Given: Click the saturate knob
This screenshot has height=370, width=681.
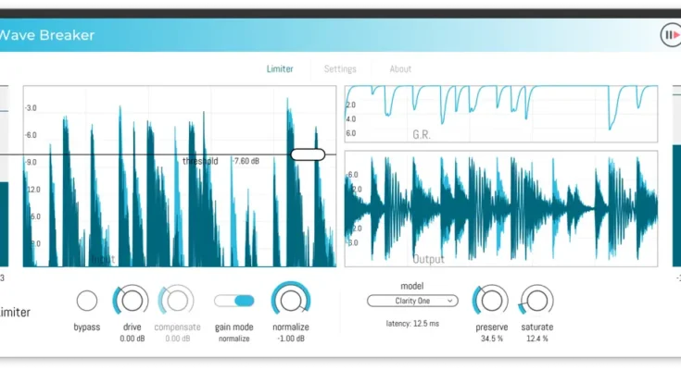Looking at the screenshot, I should pyautogui.click(x=537, y=300).
